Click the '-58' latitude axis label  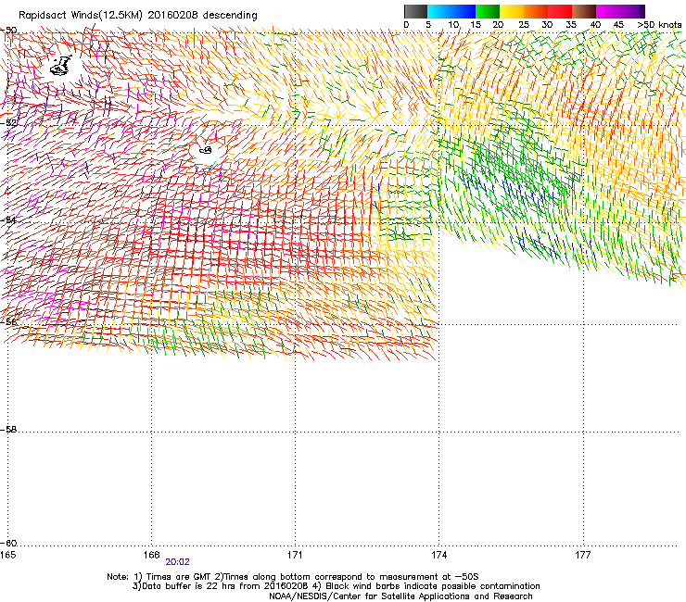(x=8, y=430)
